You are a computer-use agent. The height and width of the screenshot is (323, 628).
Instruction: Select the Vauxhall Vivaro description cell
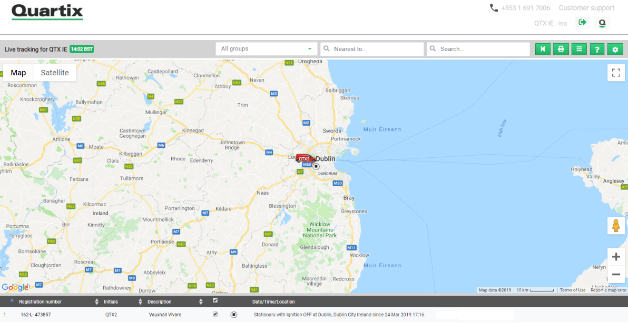click(165, 315)
